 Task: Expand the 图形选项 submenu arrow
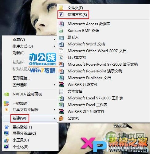(x=54, y=85)
